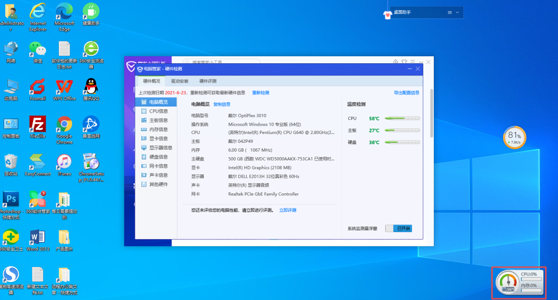558x300 pixels.
Task: Select the 360安全卫士 desktop icon
Action: pyautogui.click(x=11, y=240)
